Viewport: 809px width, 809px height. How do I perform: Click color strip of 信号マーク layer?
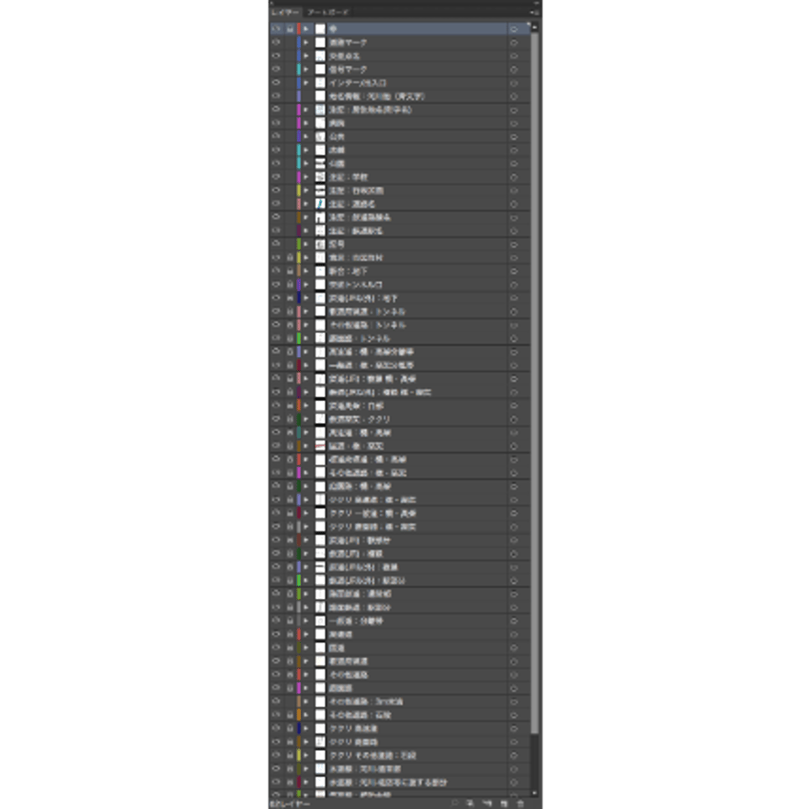[299, 69]
